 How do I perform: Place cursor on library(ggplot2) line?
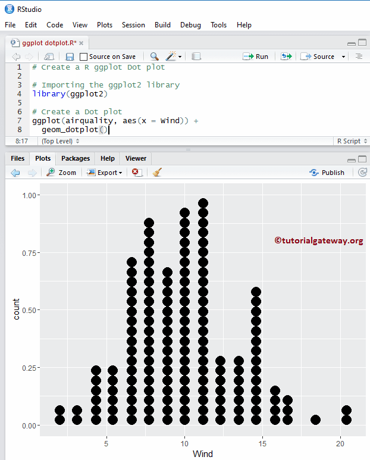70,94
